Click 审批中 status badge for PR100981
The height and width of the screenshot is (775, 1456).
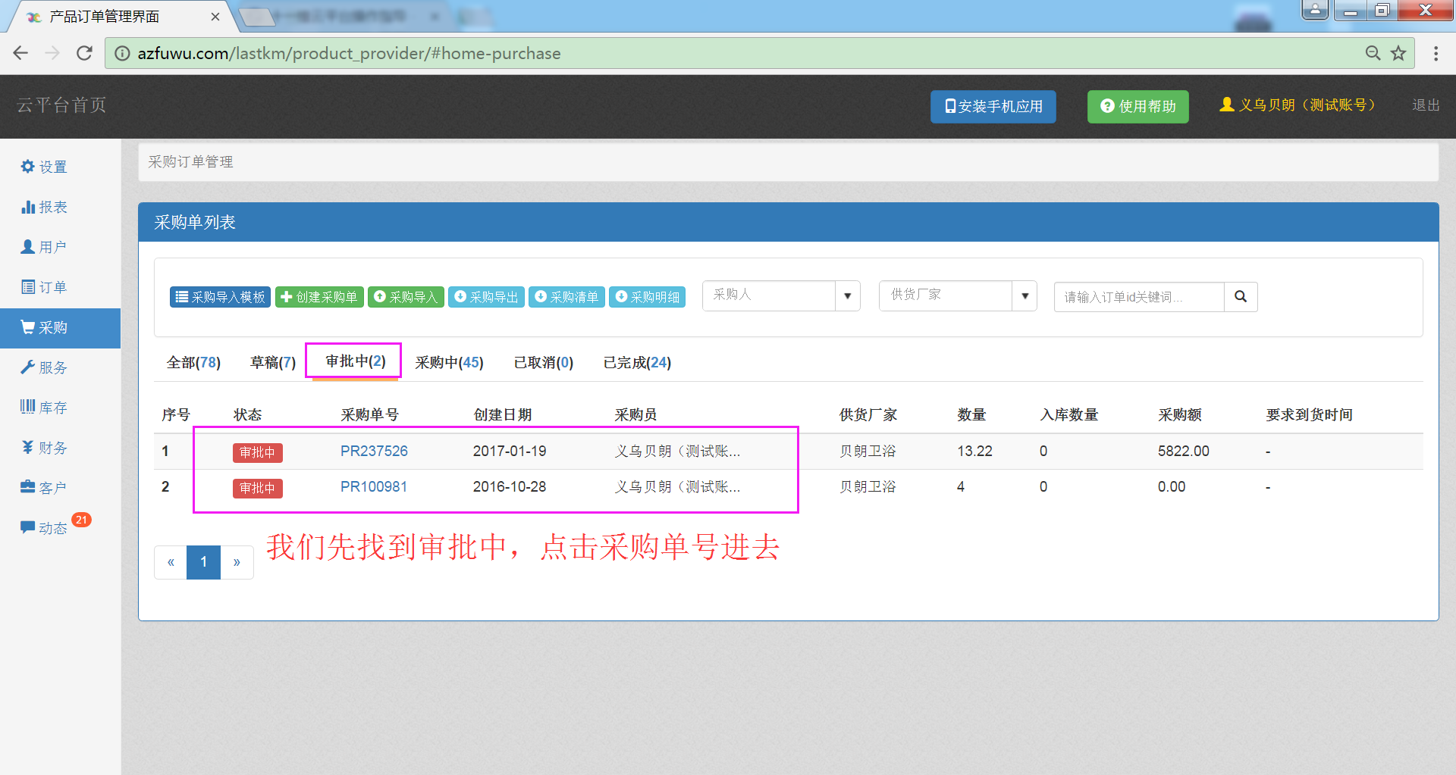point(257,488)
